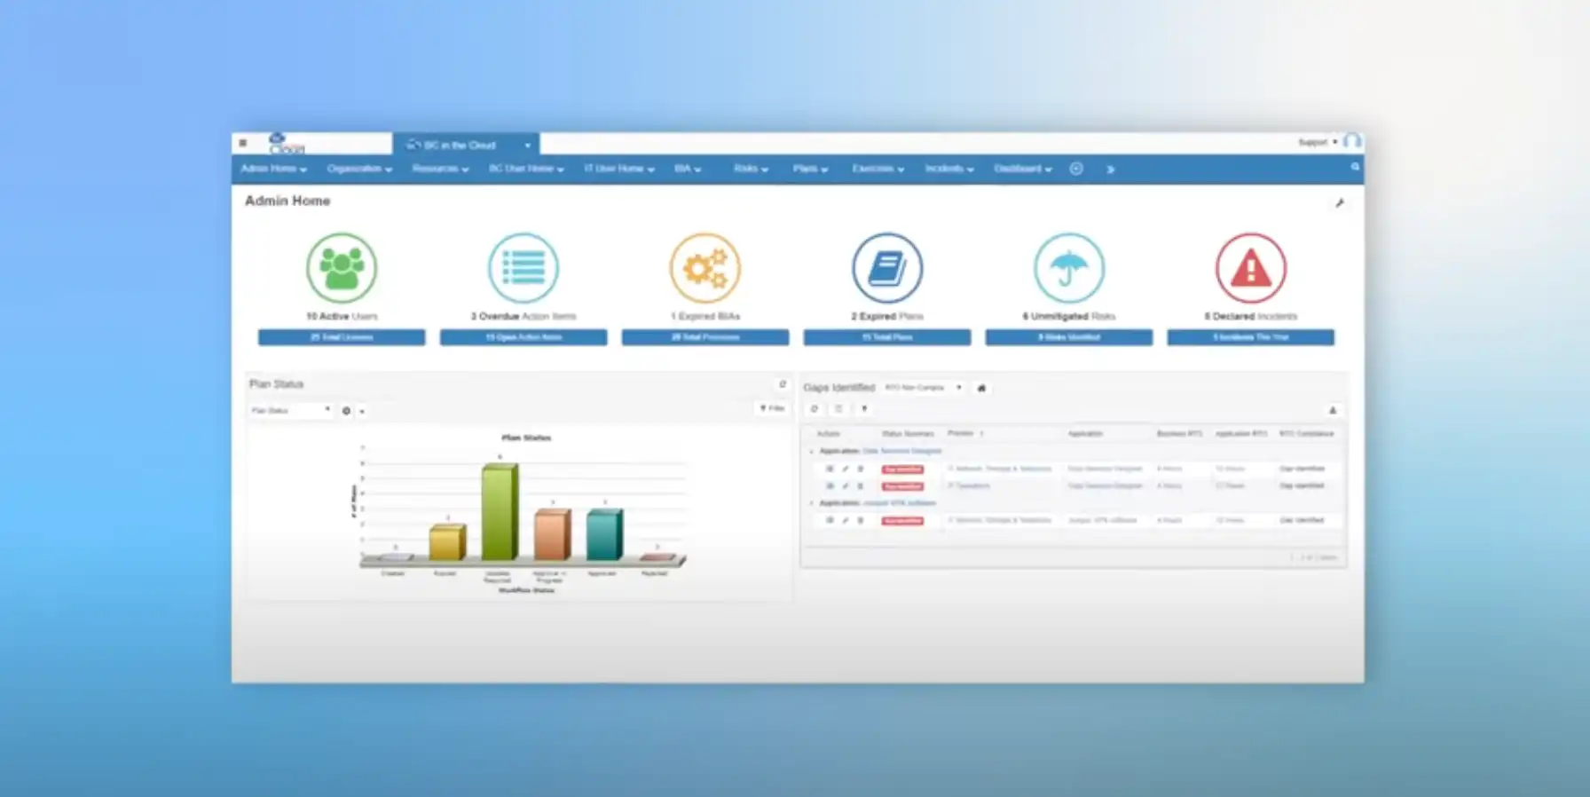Open the Dashboard menu
Screen dimensions: 1590x797
[1023, 169]
